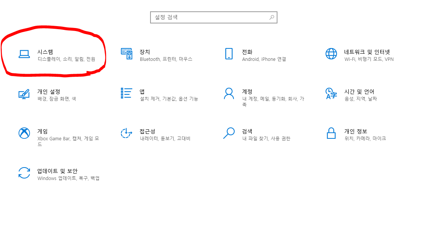Click the text 'Android, iPhone 연결'
The image size is (434, 225).
coord(264,59)
